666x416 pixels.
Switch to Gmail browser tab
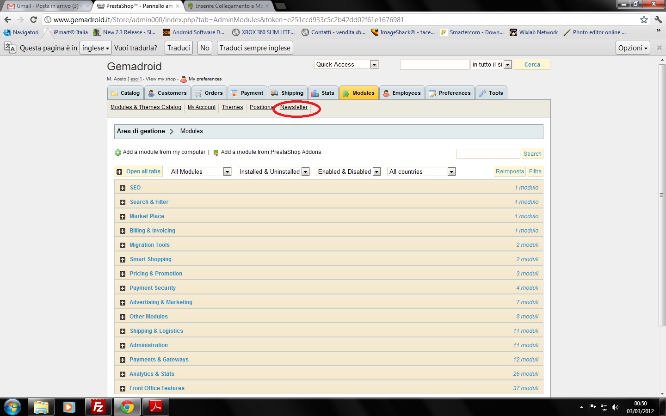click(x=47, y=6)
